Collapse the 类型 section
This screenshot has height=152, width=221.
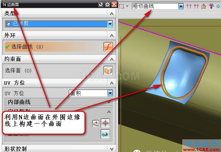tap(112, 14)
